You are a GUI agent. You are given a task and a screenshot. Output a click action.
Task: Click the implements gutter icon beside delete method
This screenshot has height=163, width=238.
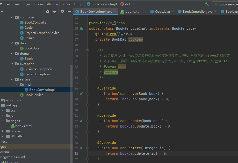81,148
